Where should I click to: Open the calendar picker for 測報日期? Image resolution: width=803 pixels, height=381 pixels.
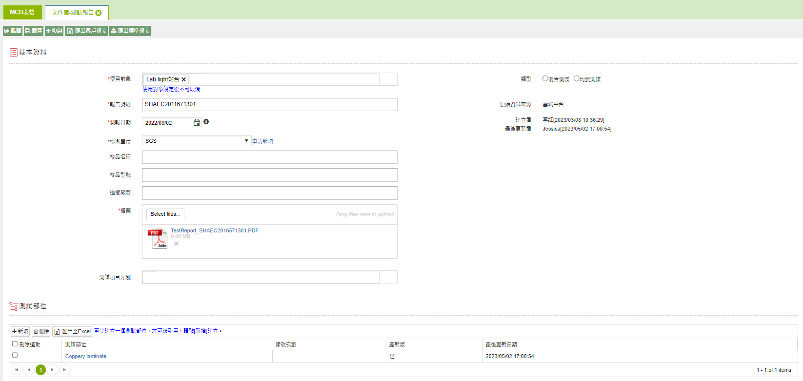point(197,123)
